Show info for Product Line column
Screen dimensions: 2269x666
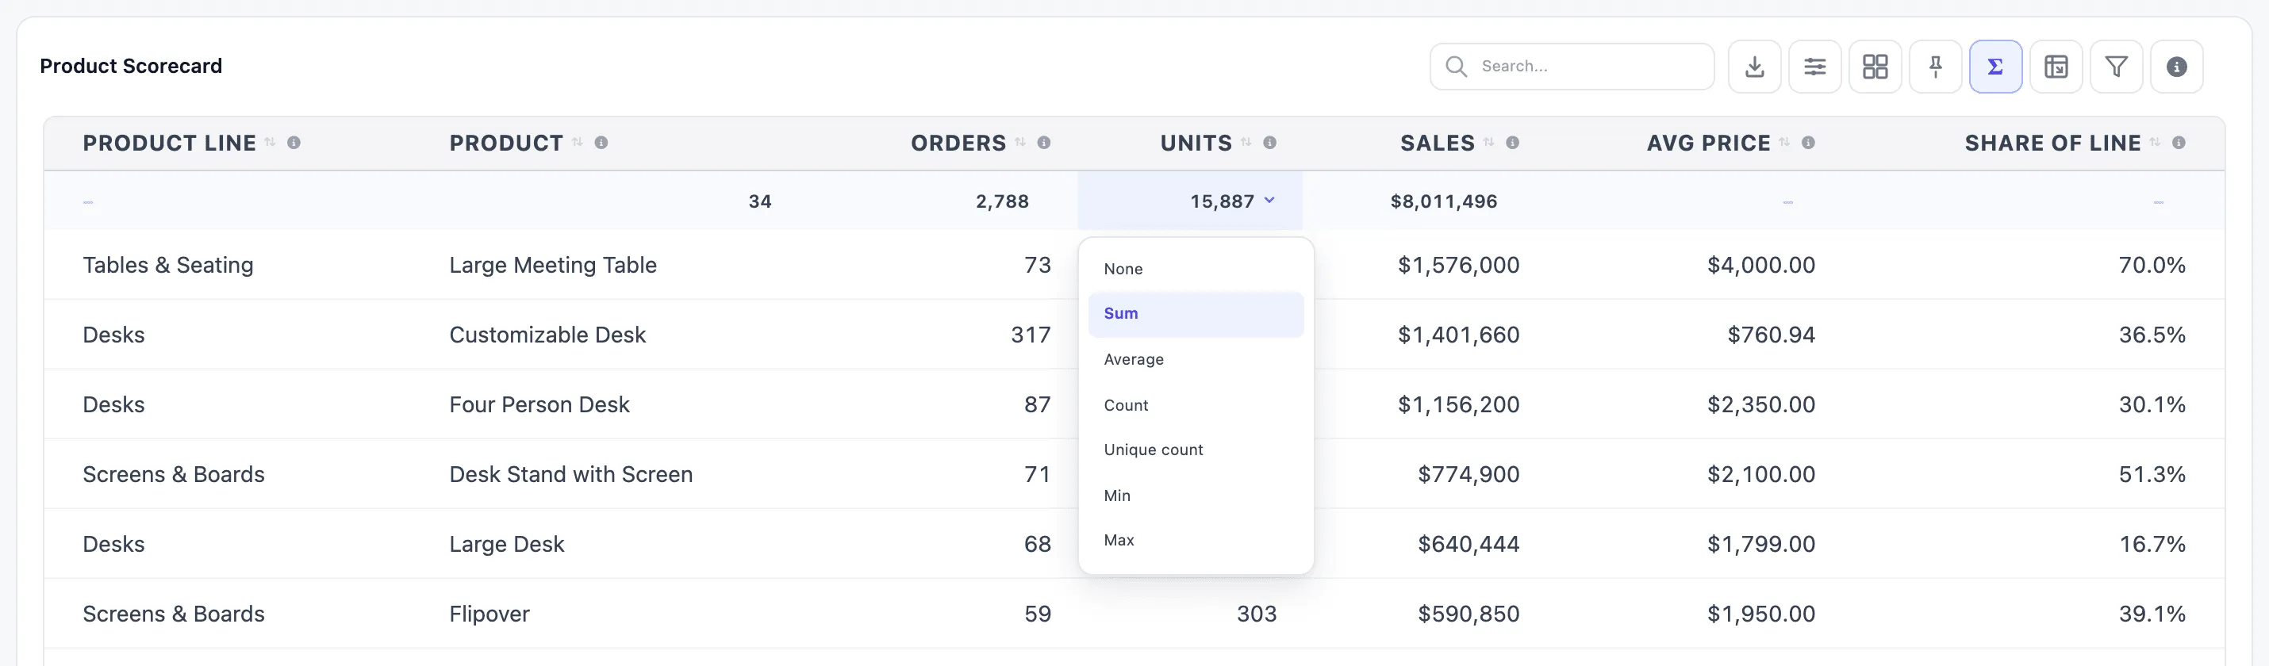[x=294, y=143]
